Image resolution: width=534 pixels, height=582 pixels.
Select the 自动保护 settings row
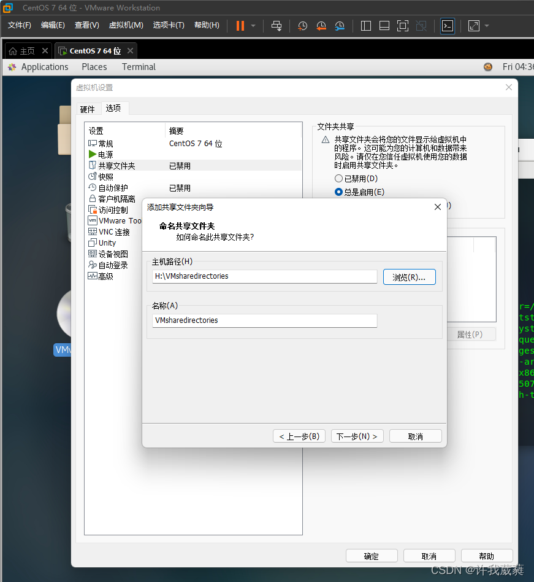point(193,188)
